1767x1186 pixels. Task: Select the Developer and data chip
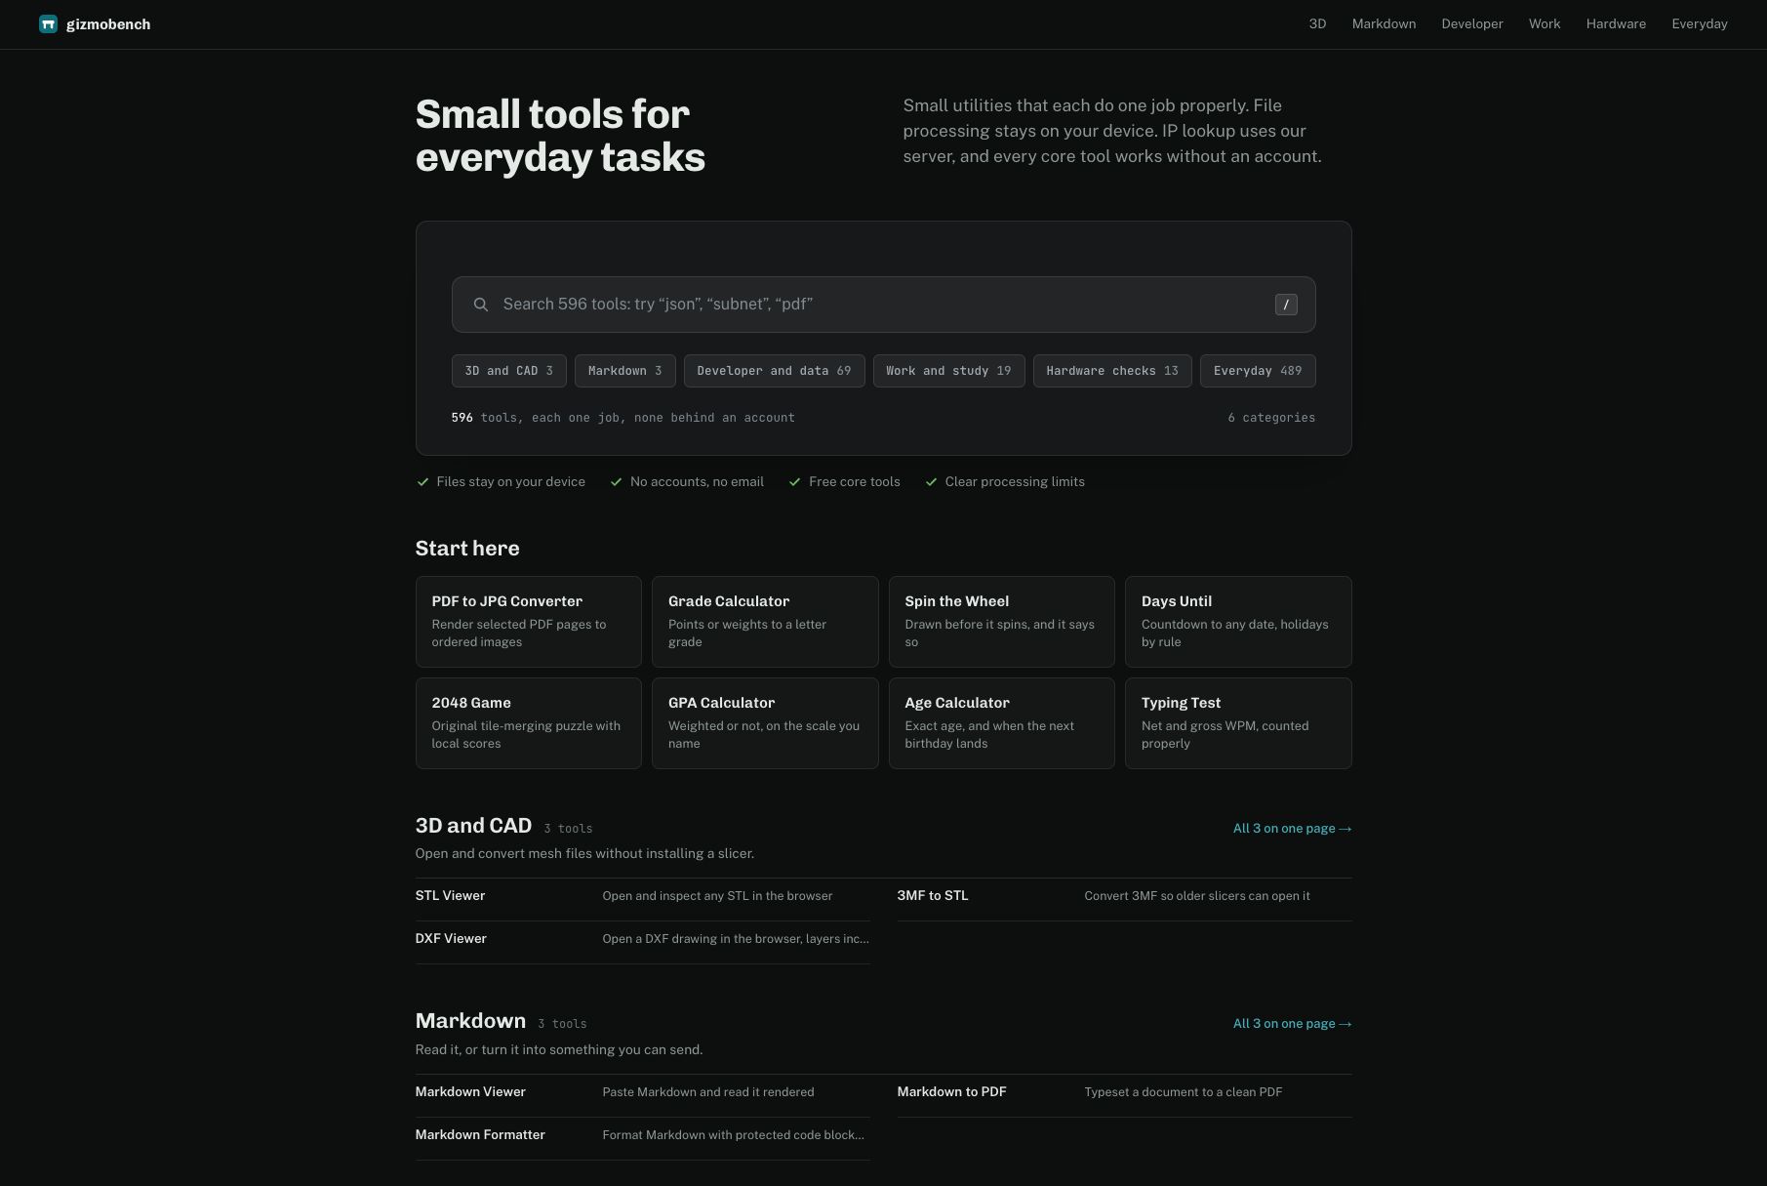coord(774,371)
